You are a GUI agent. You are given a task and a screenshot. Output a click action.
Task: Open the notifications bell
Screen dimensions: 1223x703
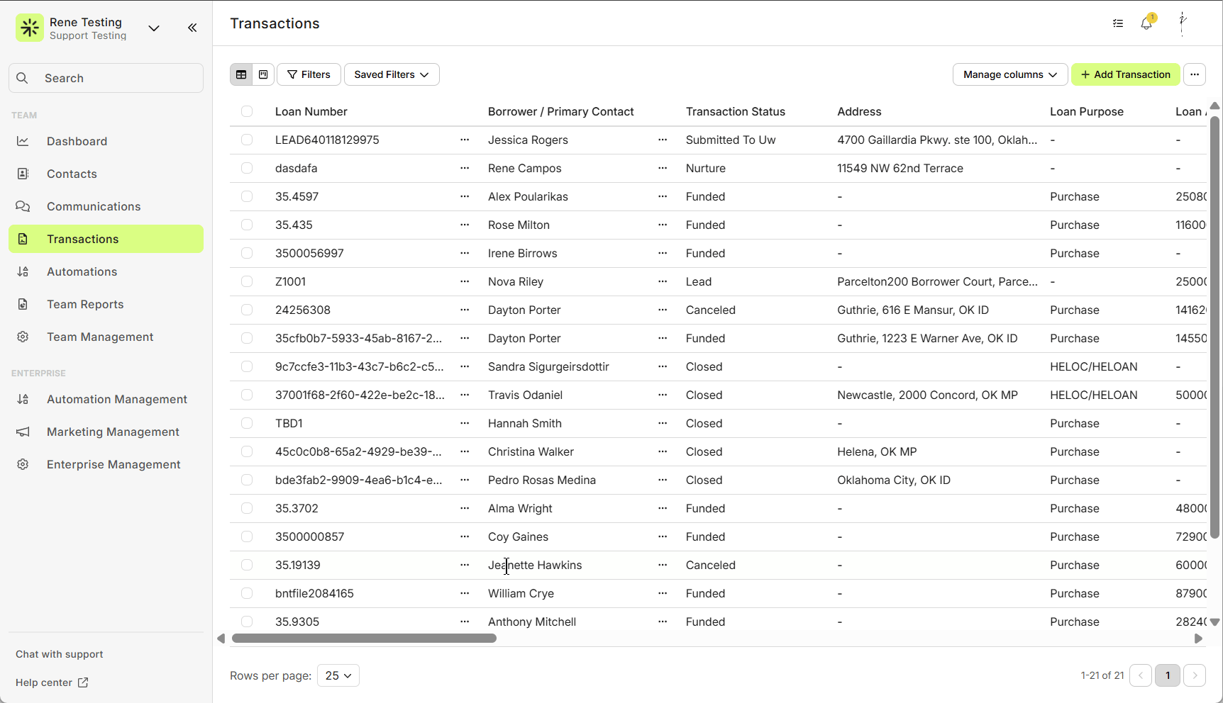pyautogui.click(x=1146, y=23)
